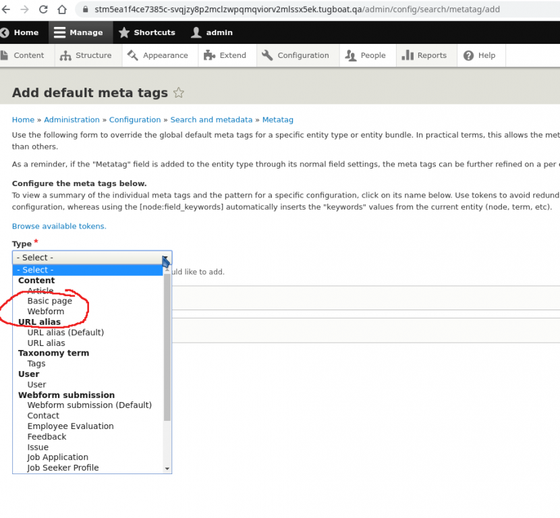Select Basic page from Type dropdown
Screen dimensions: 560x518
tap(49, 301)
